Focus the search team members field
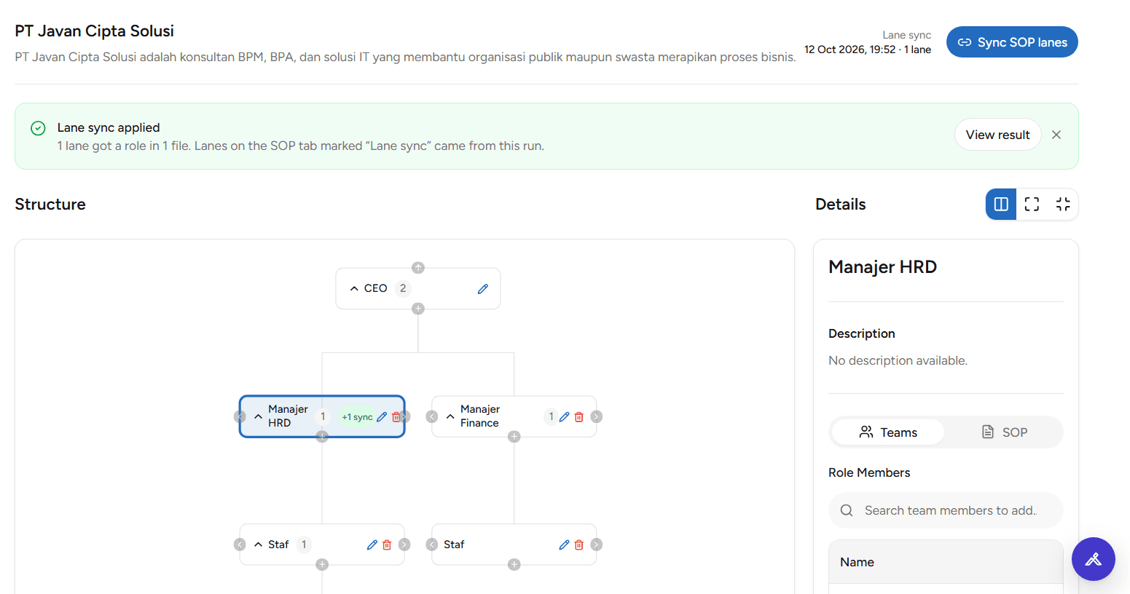The width and height of the screenshot is (1130, 594). 946,510
